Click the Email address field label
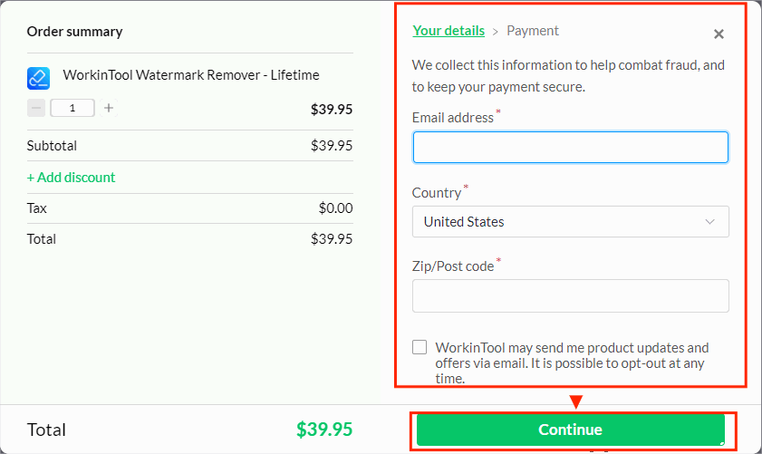 (453, 118)
